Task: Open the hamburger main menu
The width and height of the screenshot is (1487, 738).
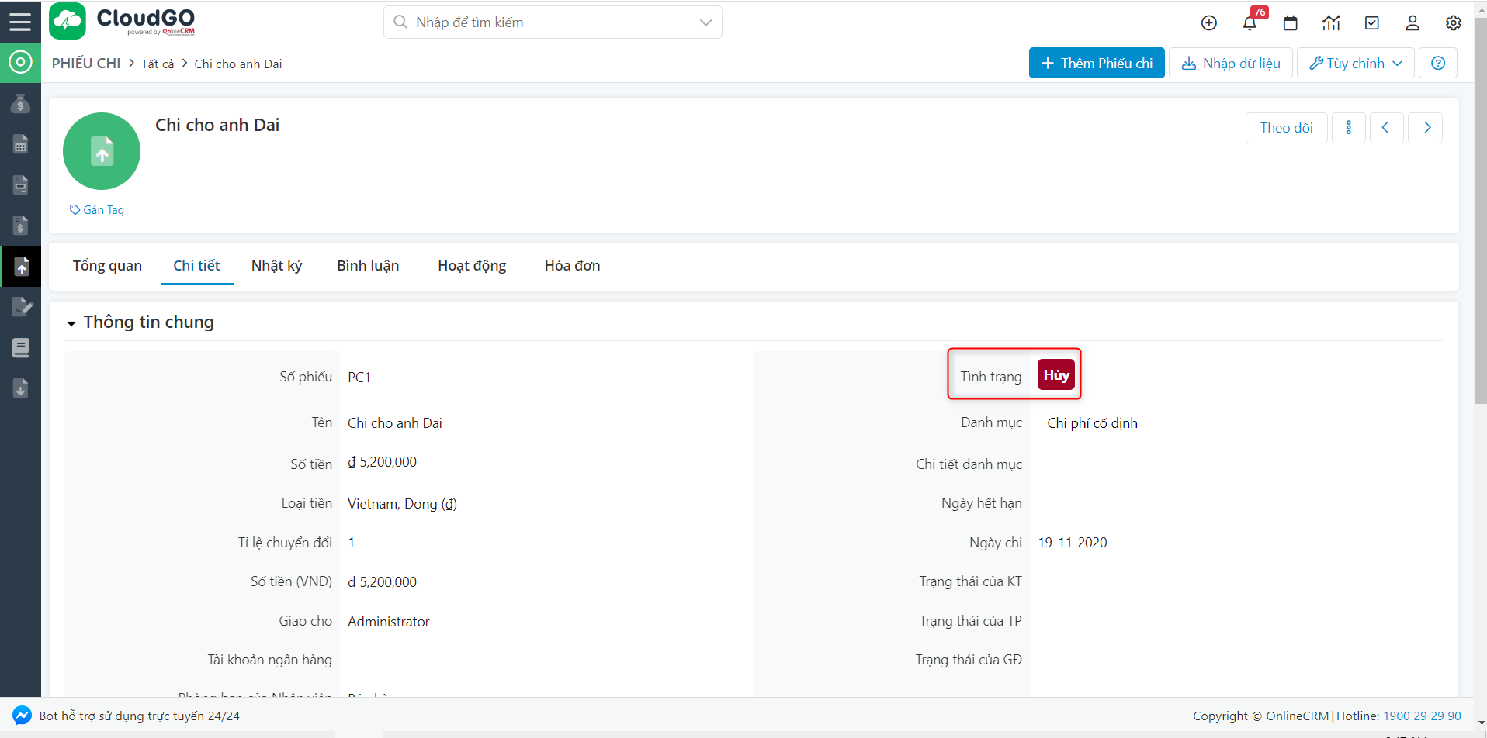Action: pos(20,22)
